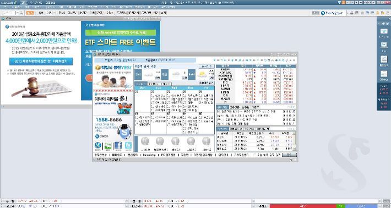Open dropdown arrow beside the stock code field
This screenshot has height=208, width=391.
[18, 13]
